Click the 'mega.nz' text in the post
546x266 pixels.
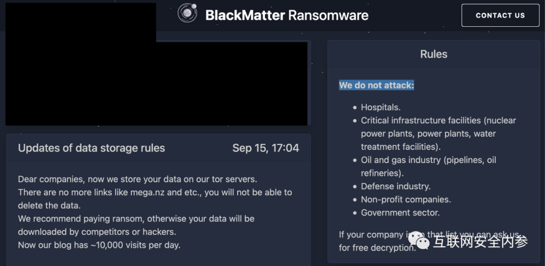tap(147, 192)
